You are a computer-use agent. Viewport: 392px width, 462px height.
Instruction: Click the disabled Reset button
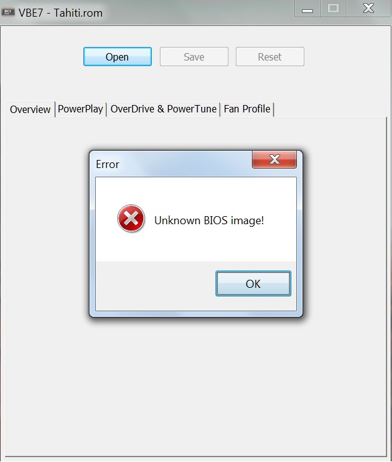(x=270, y=57)
